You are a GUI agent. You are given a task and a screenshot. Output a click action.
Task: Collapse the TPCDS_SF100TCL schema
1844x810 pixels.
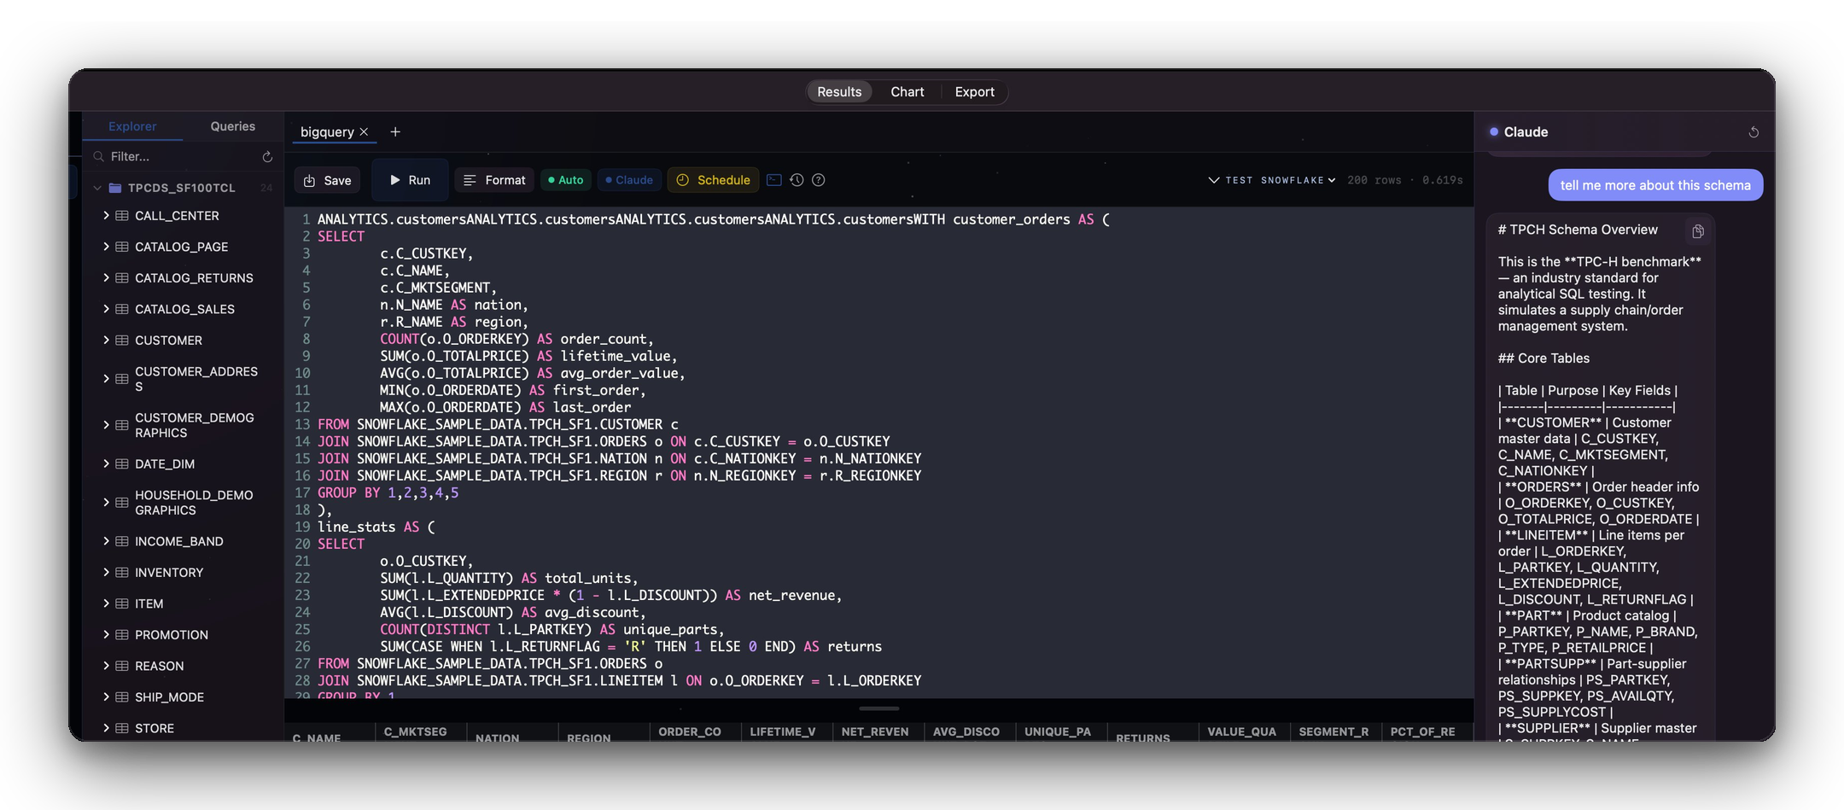[x=97, y=188]
